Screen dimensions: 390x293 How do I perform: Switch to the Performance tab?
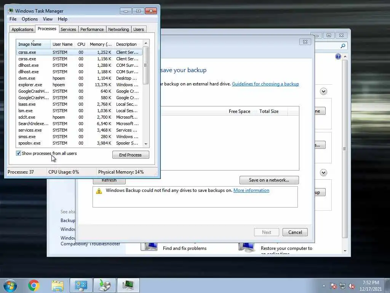pos(92,29)
